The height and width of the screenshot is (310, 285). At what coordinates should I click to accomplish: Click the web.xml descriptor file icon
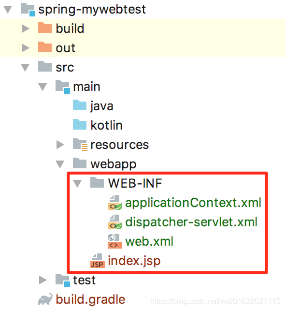pyautogui.click(x=115, y=241)
